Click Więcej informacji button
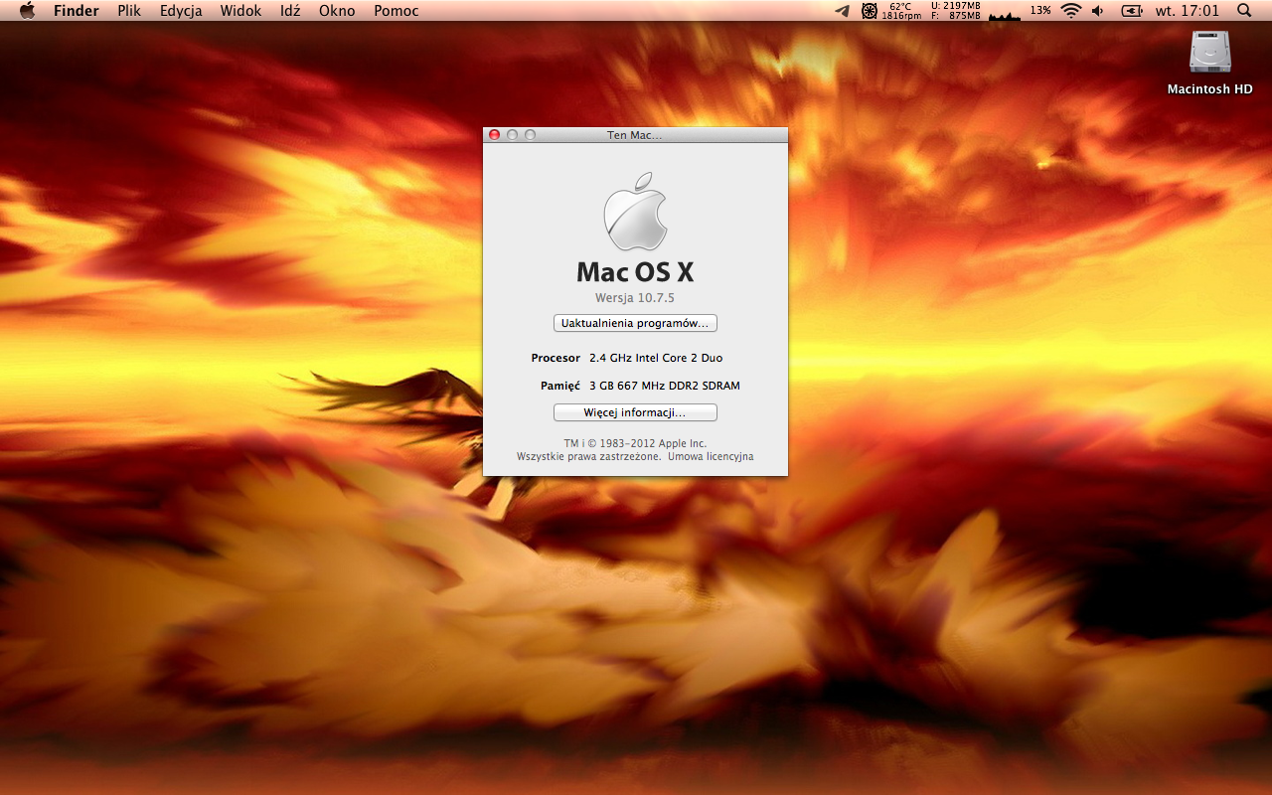The width and height of the screenshot is (1272, 795). (635, 412)
